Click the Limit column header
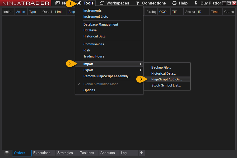 click(60, 12)
